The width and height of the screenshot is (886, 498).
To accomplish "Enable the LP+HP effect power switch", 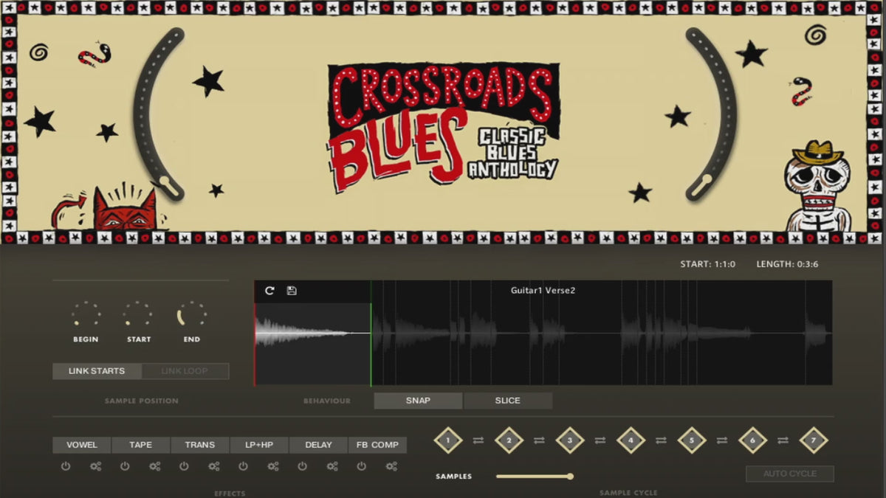I will point(243,466).
